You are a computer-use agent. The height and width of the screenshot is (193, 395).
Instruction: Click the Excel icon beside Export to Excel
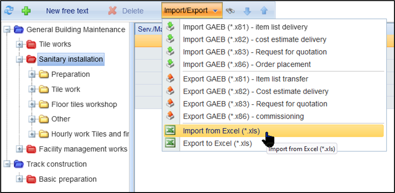click(170, 143)
